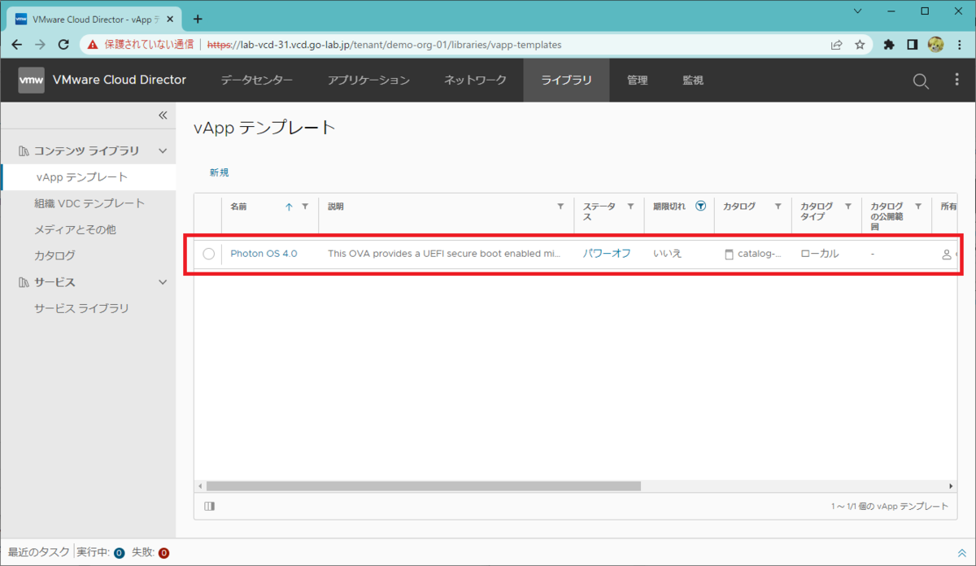Click the catalog-... catalog cell
Viewport: 976px width, 566px height.
(x=752, y=254)
